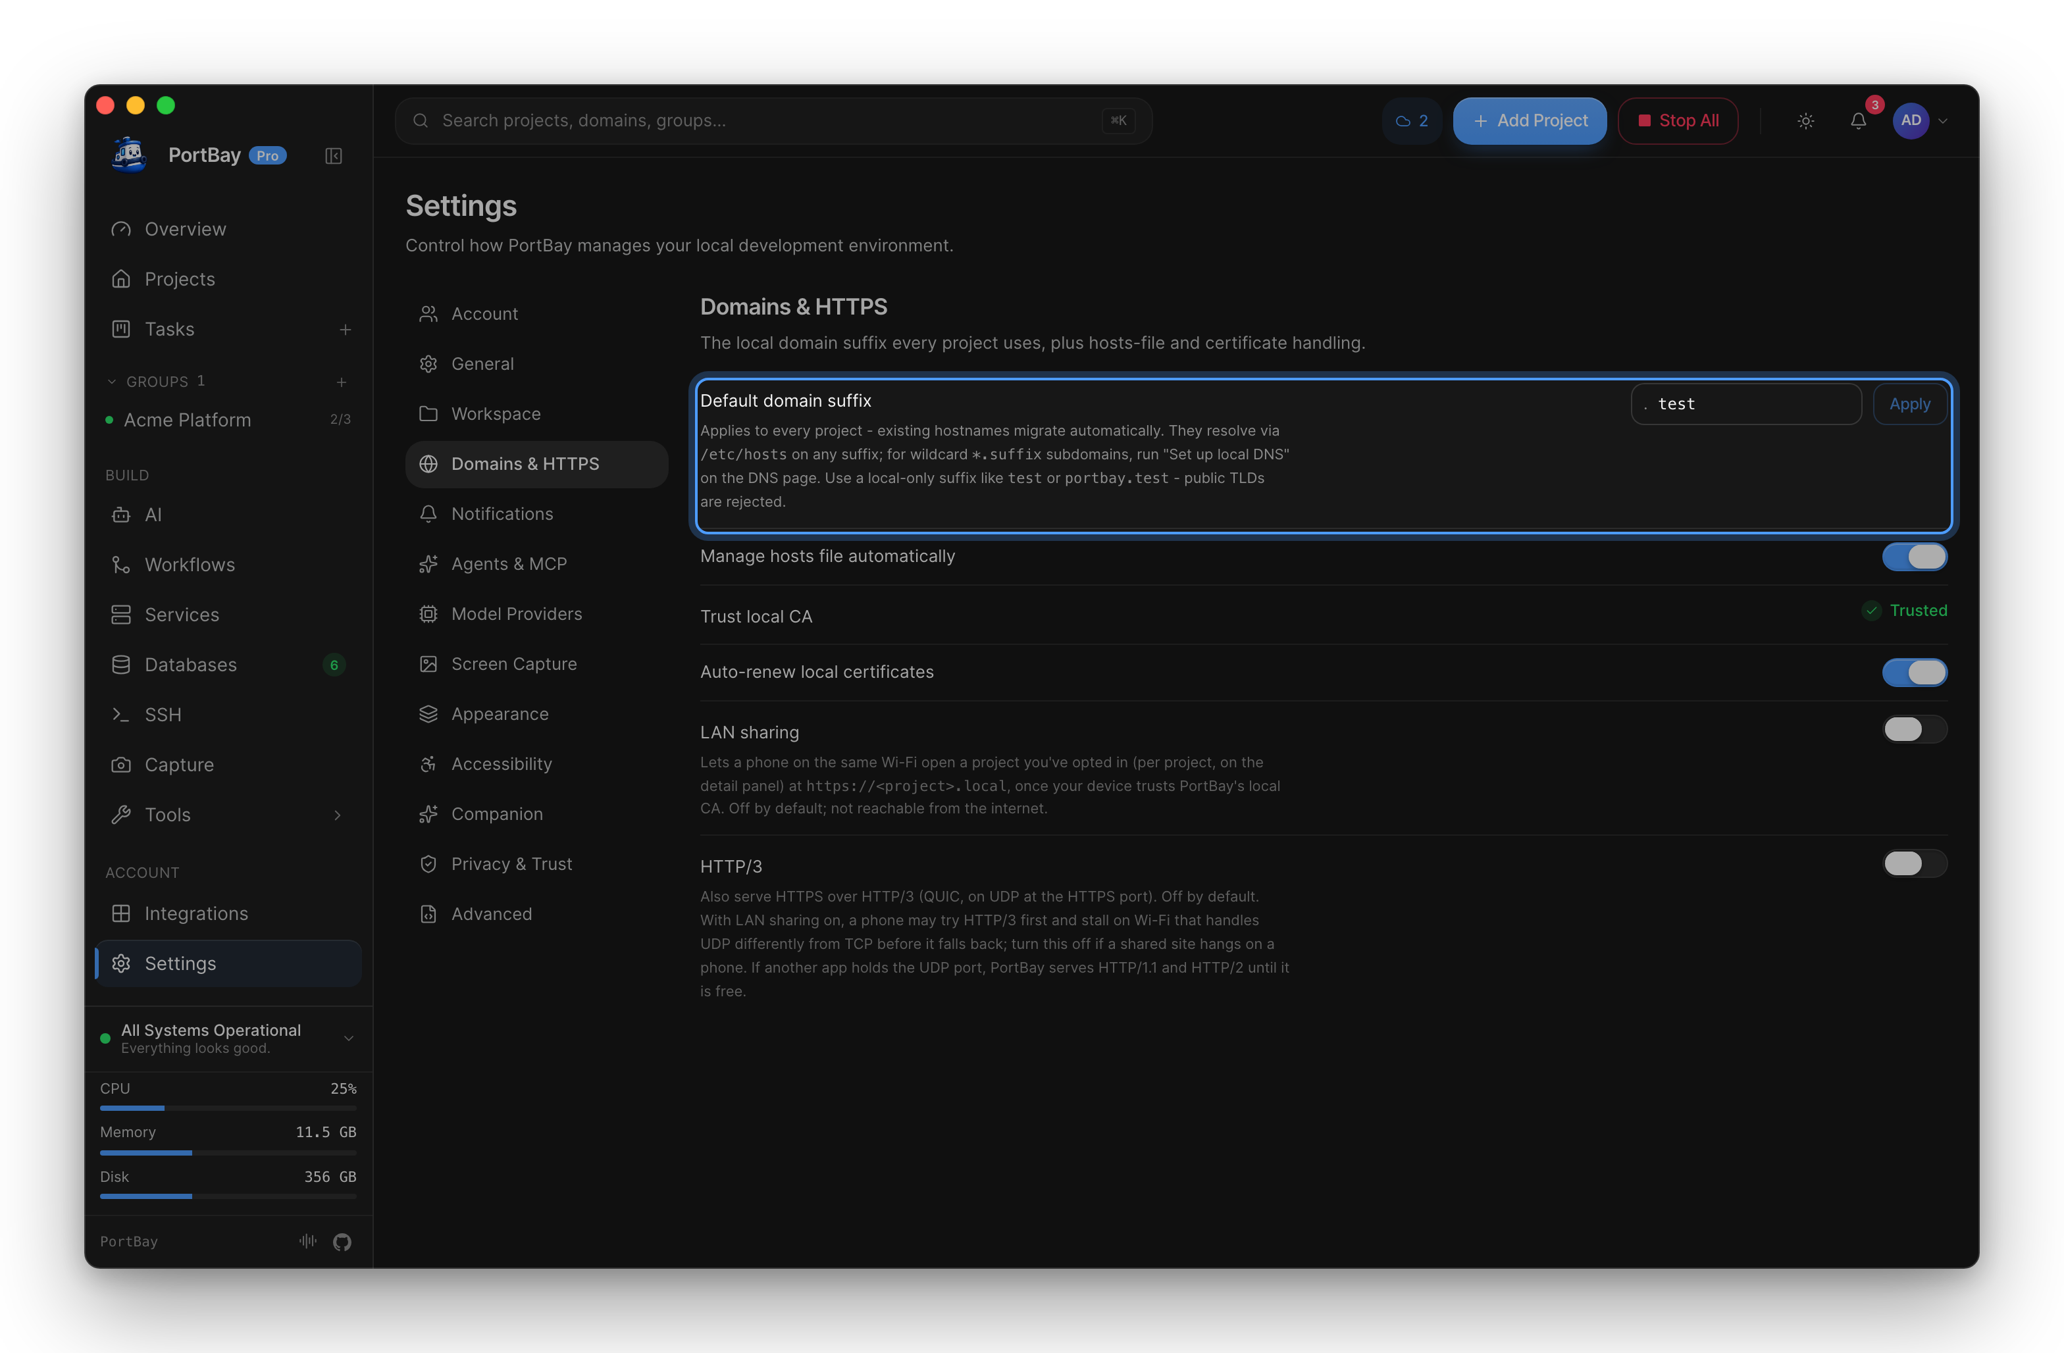Open Projects in the sidebar
This screenshot has width=2064, height=1353.
pos(228,279)
